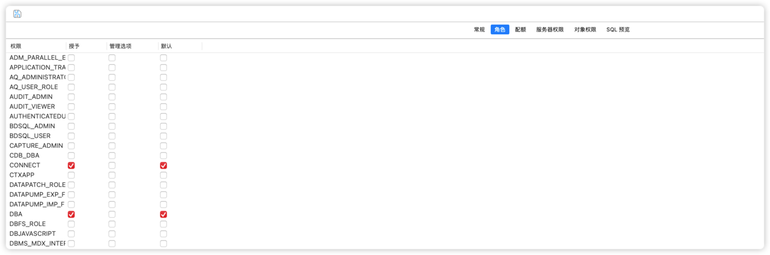Uncheck the 授予 checkbox for CONNECT
The width and height of the screenshot is (770, 255).
[x=71, y=165]
